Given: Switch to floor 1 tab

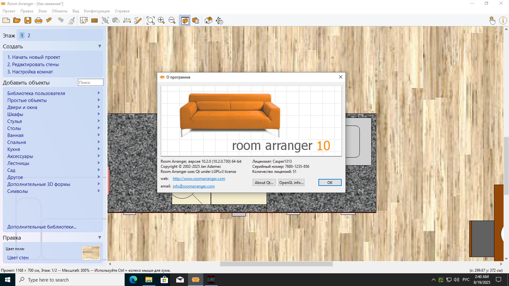Looking at the screenshot, I should [22, 35].
